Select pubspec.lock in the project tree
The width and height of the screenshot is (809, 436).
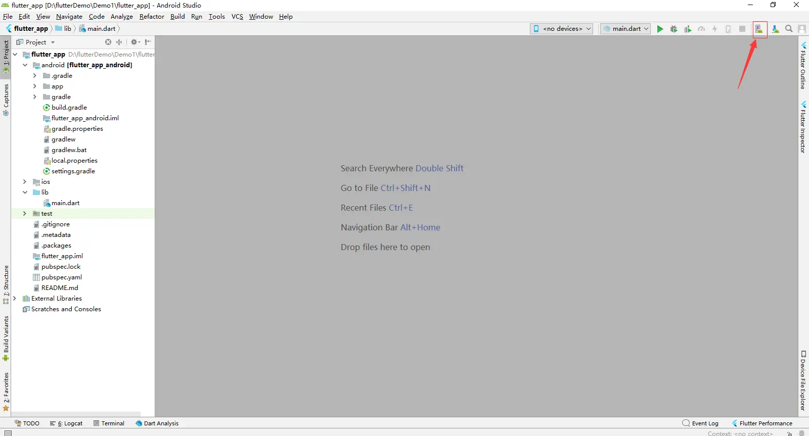(x=61, y=267)
